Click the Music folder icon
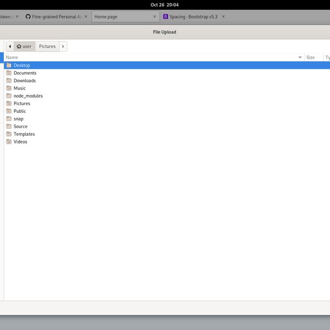Viewport: 330px width, 330px height. [9, 89]
